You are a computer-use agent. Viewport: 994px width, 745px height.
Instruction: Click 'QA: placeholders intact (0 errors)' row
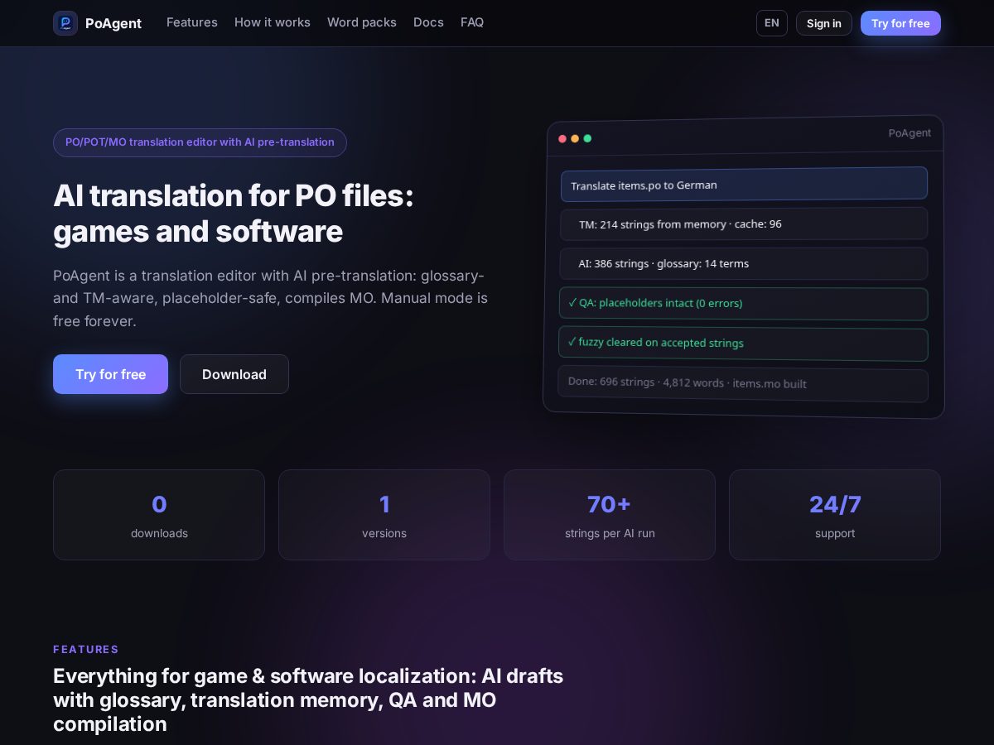click(x=744, y=303)
